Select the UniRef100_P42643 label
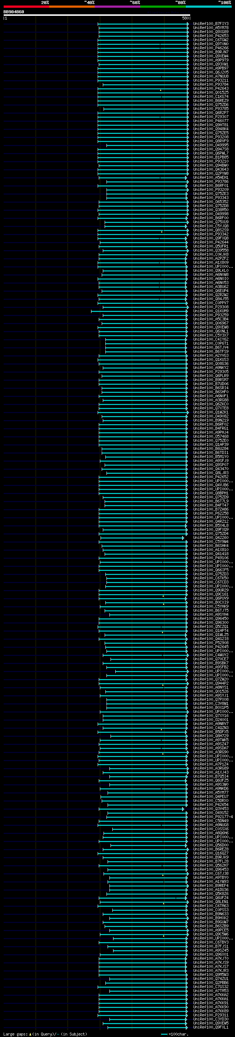Image resolution: width=235 pixels, height=1037 pixels. click(x=210, y=89)
